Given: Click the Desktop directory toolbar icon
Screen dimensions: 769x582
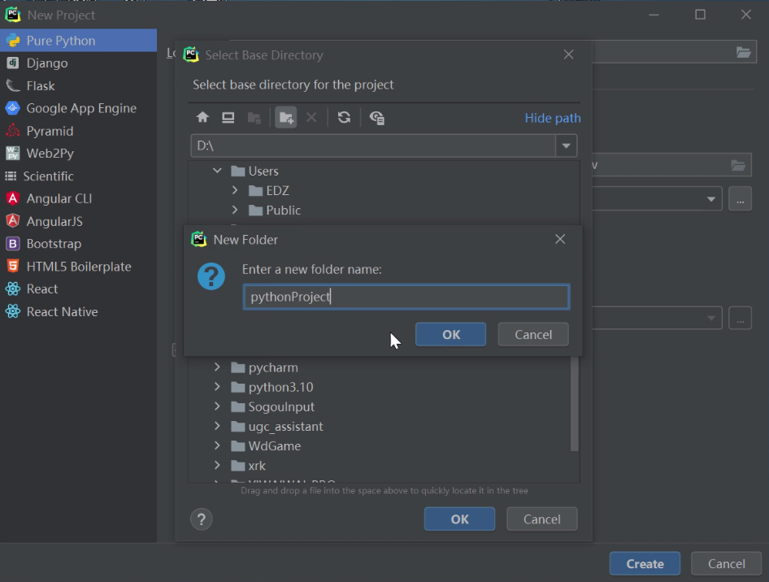Looking at the screenshot, I should tap(228, 118).
